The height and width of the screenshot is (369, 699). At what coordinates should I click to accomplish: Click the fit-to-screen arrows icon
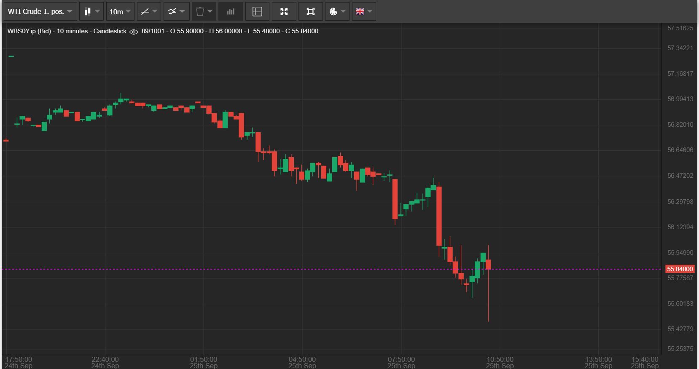point(284,11)
